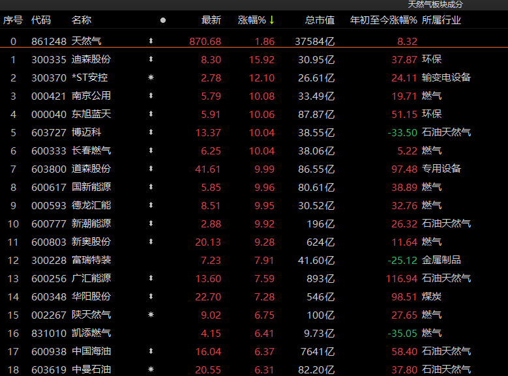The width and height of the screenshot is (508, 376).
Task: Click star marker icon in 中曼石油 row
Action: coord(151,369)
